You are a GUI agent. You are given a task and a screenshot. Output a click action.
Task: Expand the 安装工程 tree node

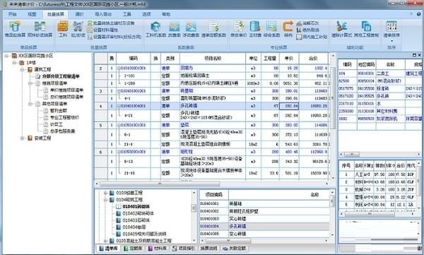(x=23, y=138)
